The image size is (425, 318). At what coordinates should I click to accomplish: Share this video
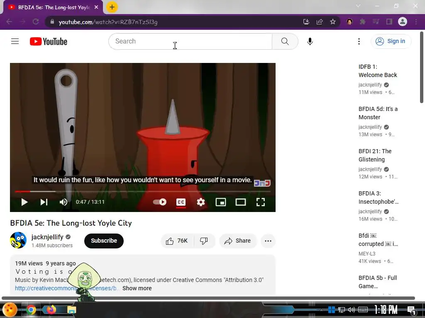238,241
